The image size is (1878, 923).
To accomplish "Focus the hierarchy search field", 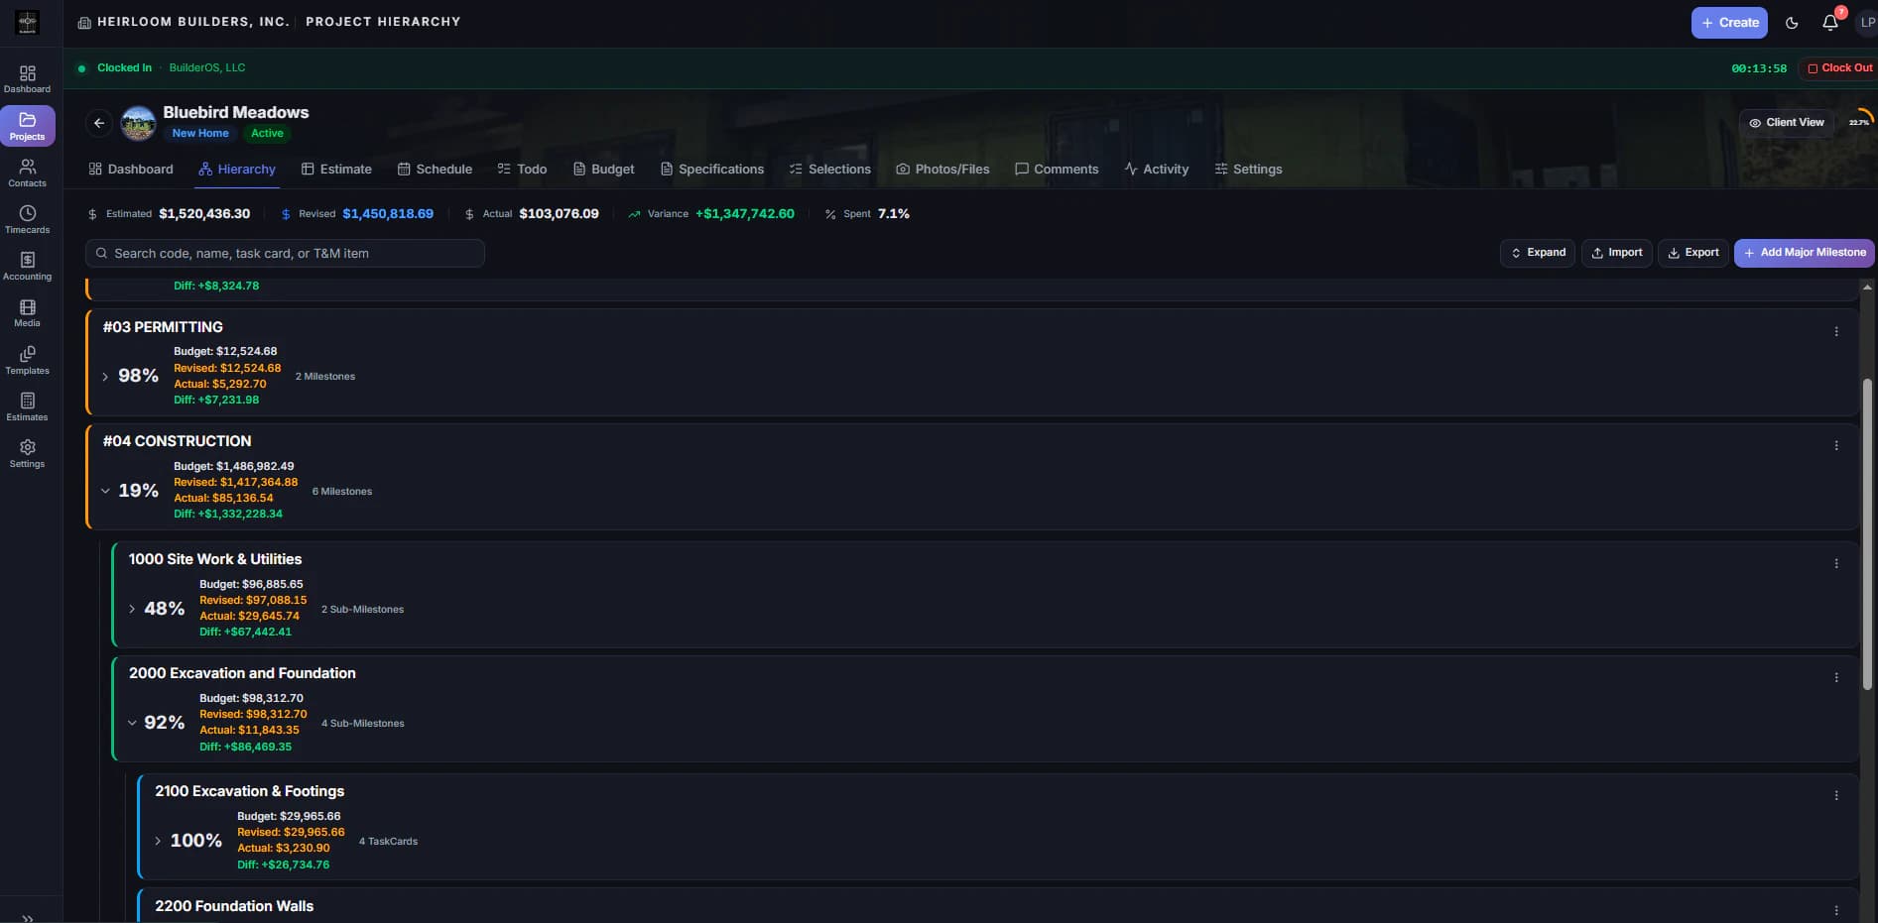I will 286,254.
